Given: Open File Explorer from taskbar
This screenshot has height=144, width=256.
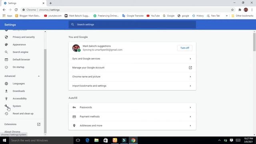Looking at the screenshot, I should pos(96,140).
